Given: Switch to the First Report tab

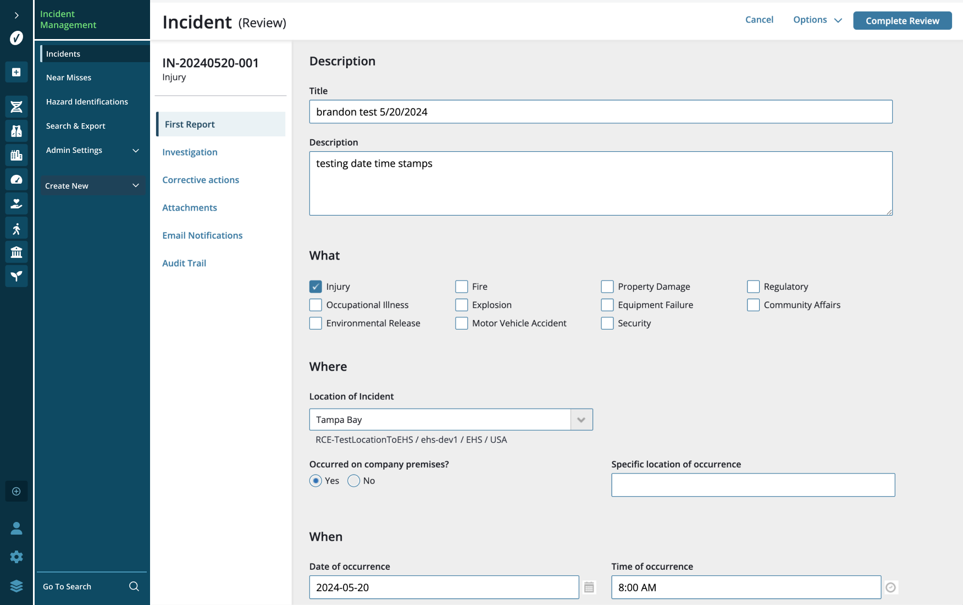Looking at the screenshot, I should pos(221,124).
